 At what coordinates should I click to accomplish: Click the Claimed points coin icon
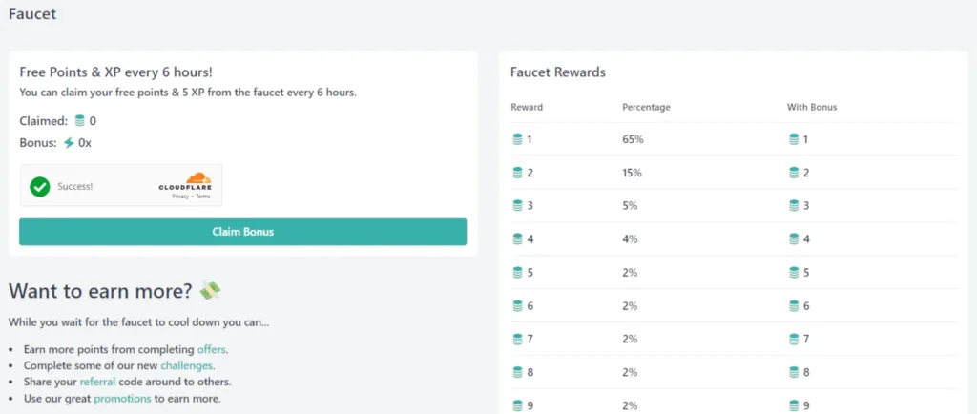point(80,121)
